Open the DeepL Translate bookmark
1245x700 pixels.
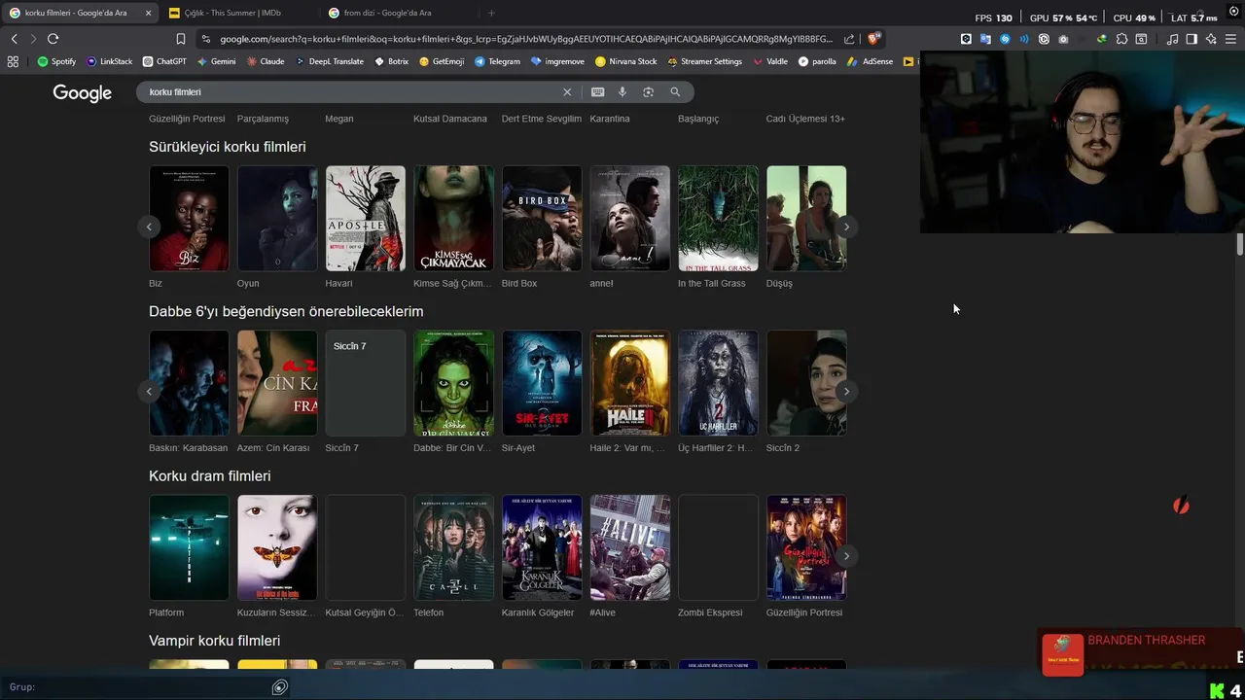click(330, 61)
